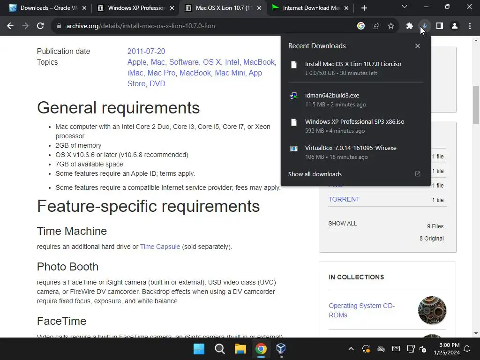View site information lock icon
The height and width of the screenshot is (360, 480).
[59, 26]
